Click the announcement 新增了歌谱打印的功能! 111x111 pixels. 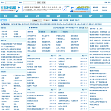click(x=8, y=65)
